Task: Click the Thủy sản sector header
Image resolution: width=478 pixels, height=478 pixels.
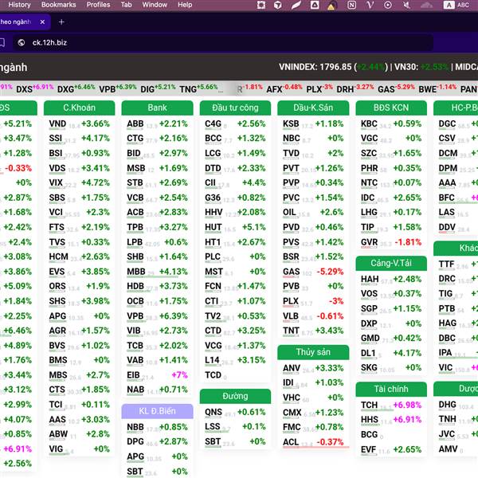Action: 313,352
